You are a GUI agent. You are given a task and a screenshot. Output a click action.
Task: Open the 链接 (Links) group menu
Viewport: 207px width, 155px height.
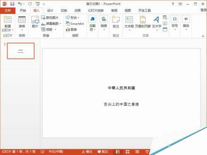(x=104, y=23)
